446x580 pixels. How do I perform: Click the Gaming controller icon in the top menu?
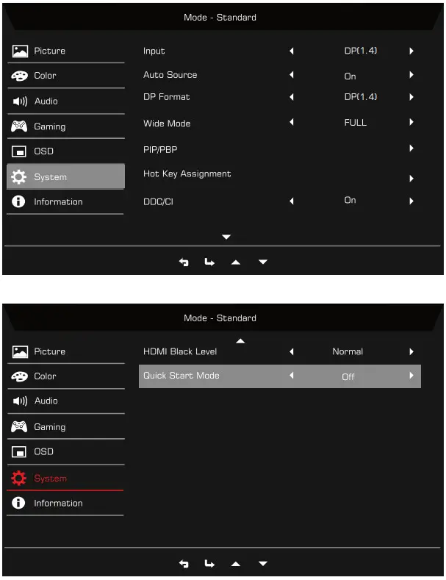click(x=19, y=126)
